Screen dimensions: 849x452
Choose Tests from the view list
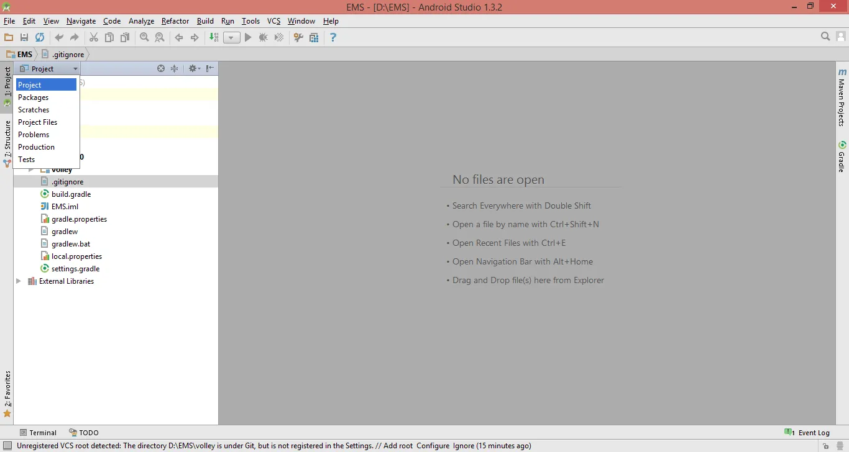tap(47, 159)
